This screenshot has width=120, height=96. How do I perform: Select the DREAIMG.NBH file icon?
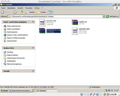75,31
